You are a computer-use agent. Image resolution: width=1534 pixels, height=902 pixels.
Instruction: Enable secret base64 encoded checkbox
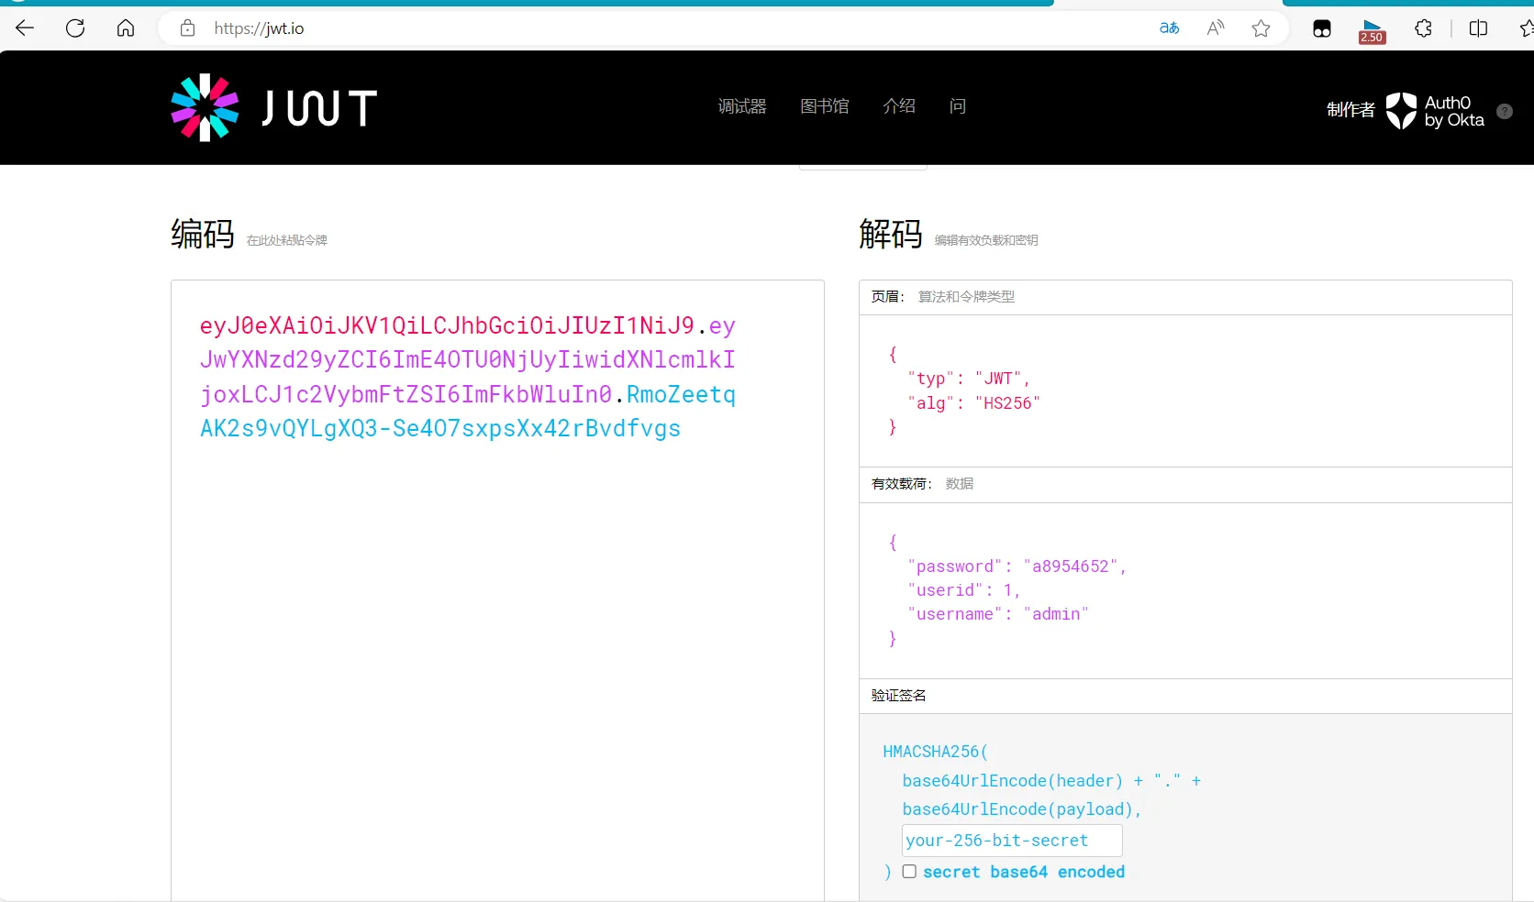909,872
